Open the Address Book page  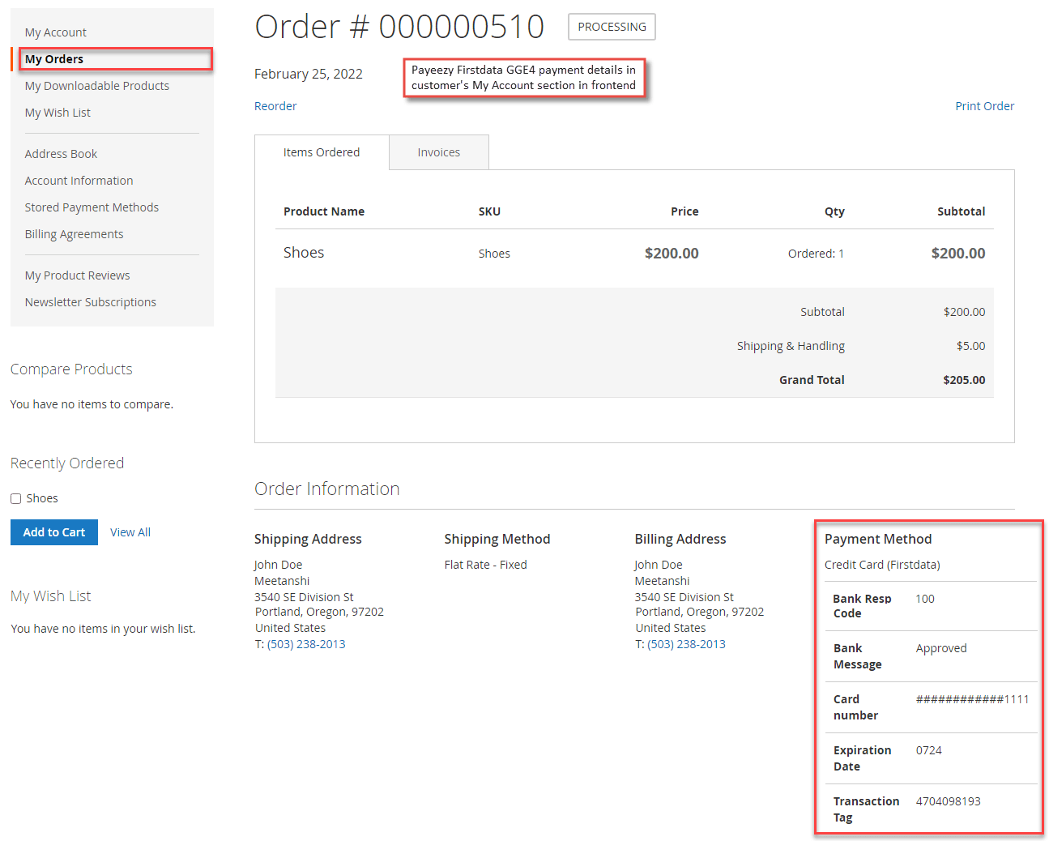[x=61, y=153]
